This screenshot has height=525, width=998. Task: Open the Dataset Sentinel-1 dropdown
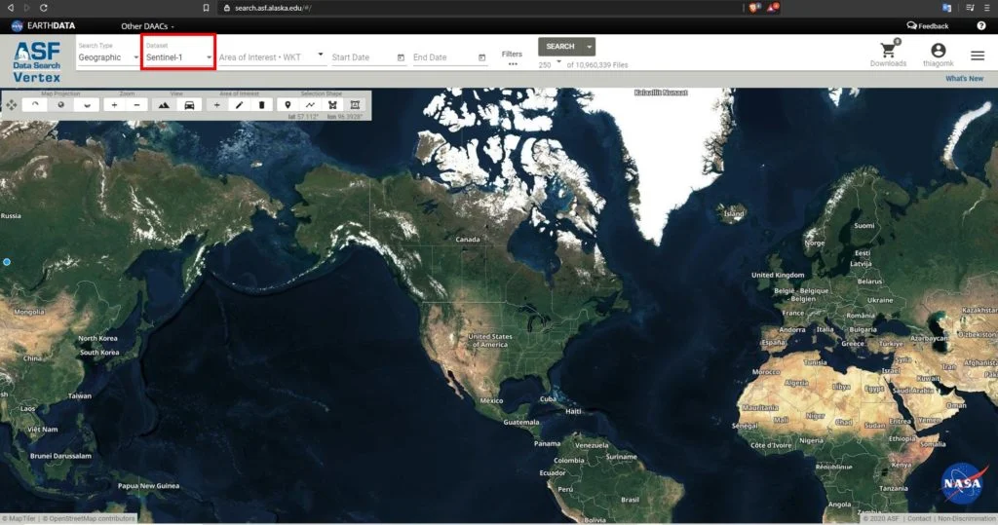pyautogui.click(x=179, y=57)
